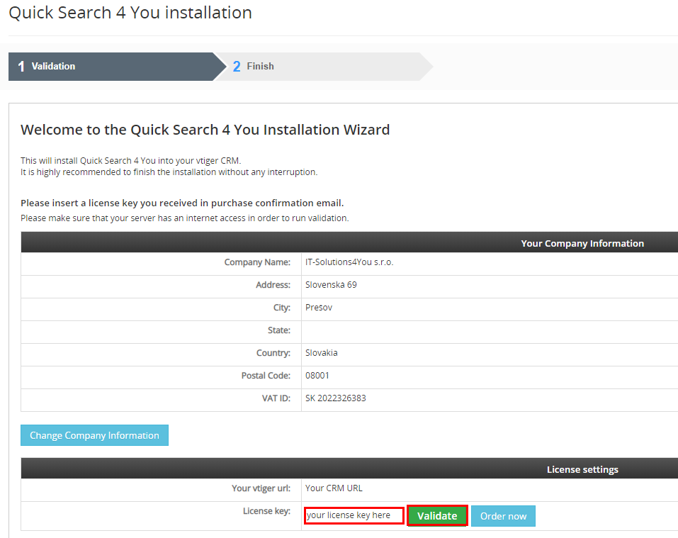Click the Your CRM URL value
Screen dimensions: 678x538
(x=334, y=488)
